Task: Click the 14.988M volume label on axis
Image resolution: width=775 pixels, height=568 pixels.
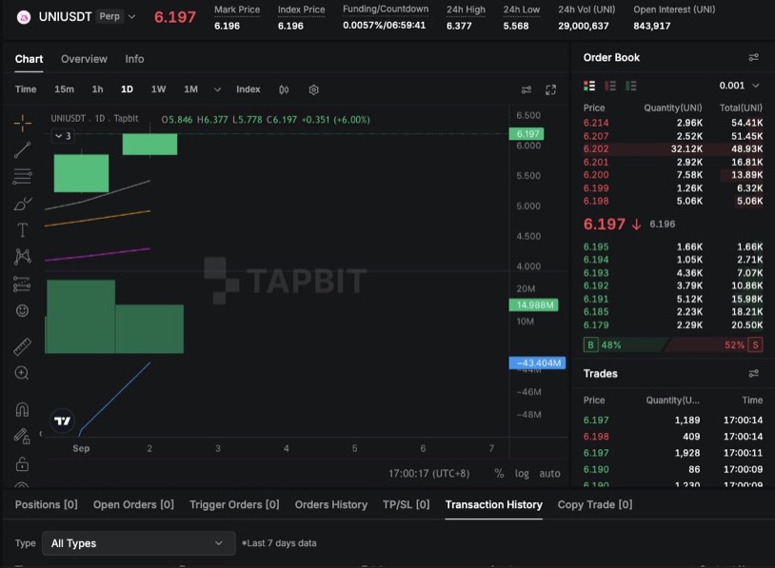Action: pos(534,305)
